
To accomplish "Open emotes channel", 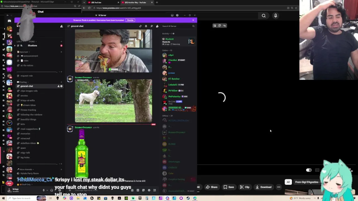I will click(24, 96).
